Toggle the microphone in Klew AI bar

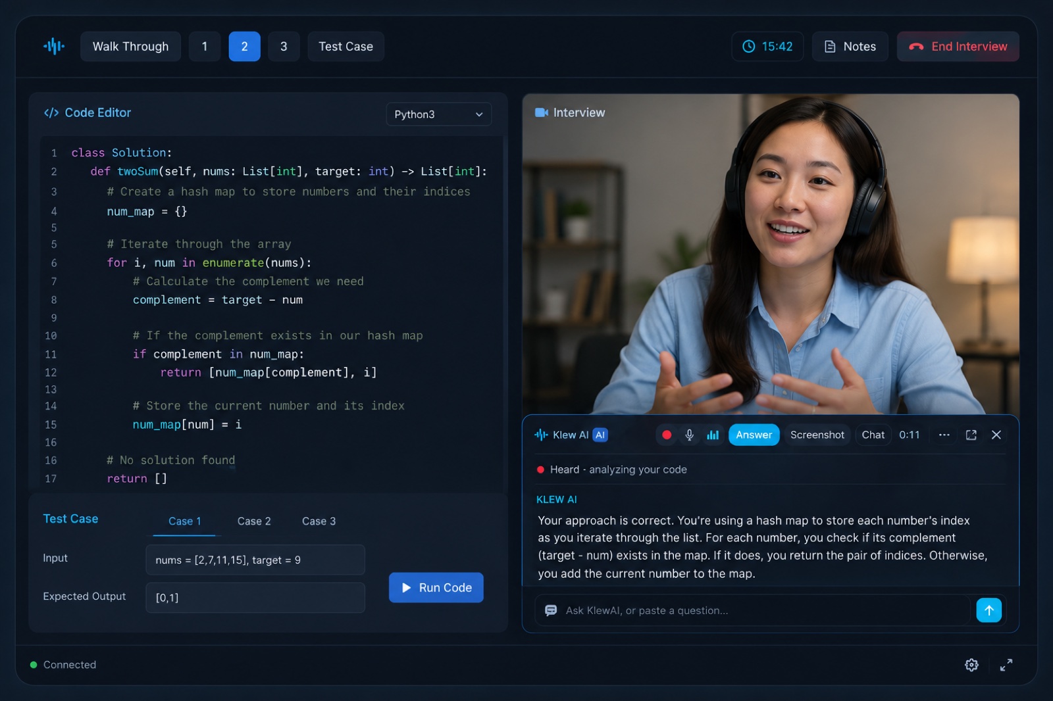coord(689,435)
